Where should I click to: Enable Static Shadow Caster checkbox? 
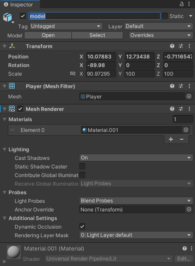(82, 166)
